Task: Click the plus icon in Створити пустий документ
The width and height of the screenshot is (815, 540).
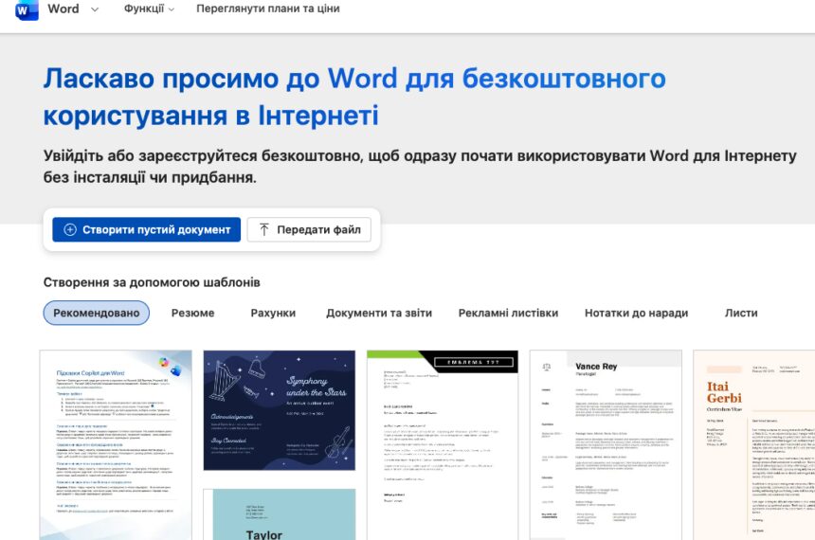Action: click(x=70, y=229)
